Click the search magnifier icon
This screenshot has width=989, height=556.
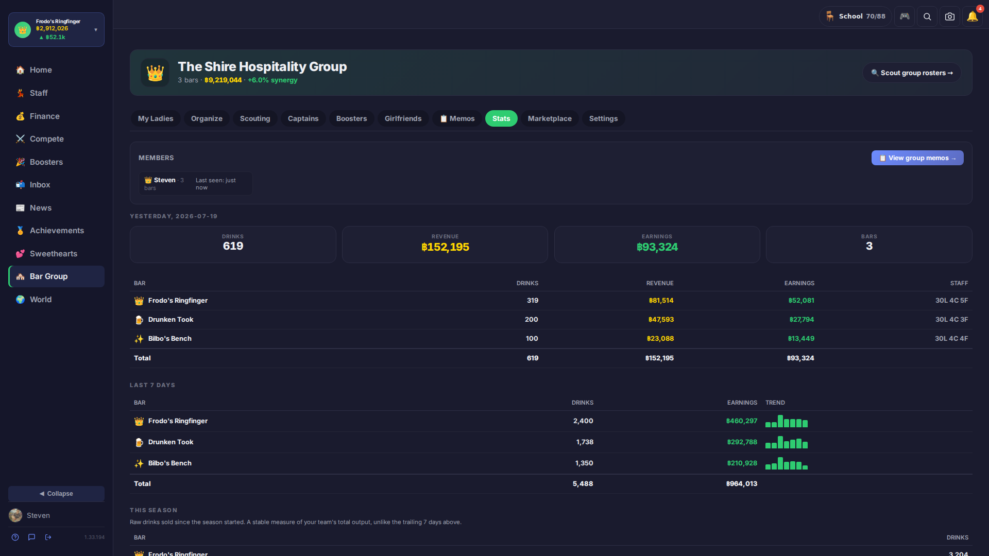(x=927, y=16)
